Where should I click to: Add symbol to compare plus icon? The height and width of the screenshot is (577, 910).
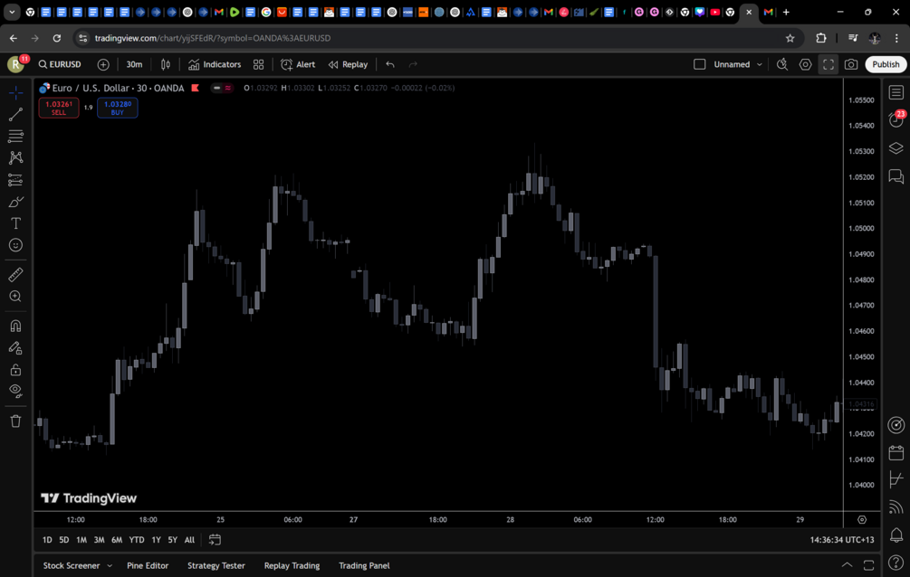(x=103, y=64)
